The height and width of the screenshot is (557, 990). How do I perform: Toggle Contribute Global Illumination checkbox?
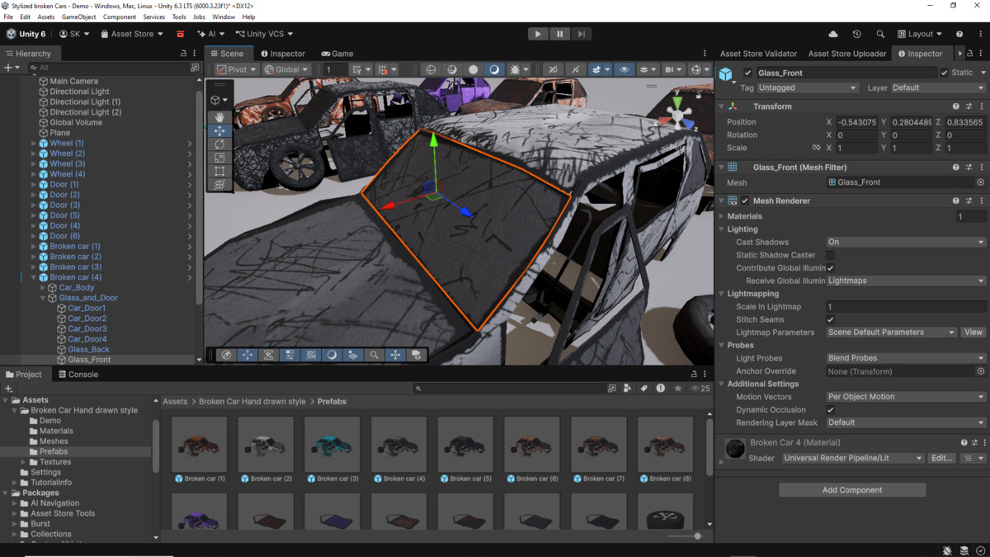[x=830, y=268]
